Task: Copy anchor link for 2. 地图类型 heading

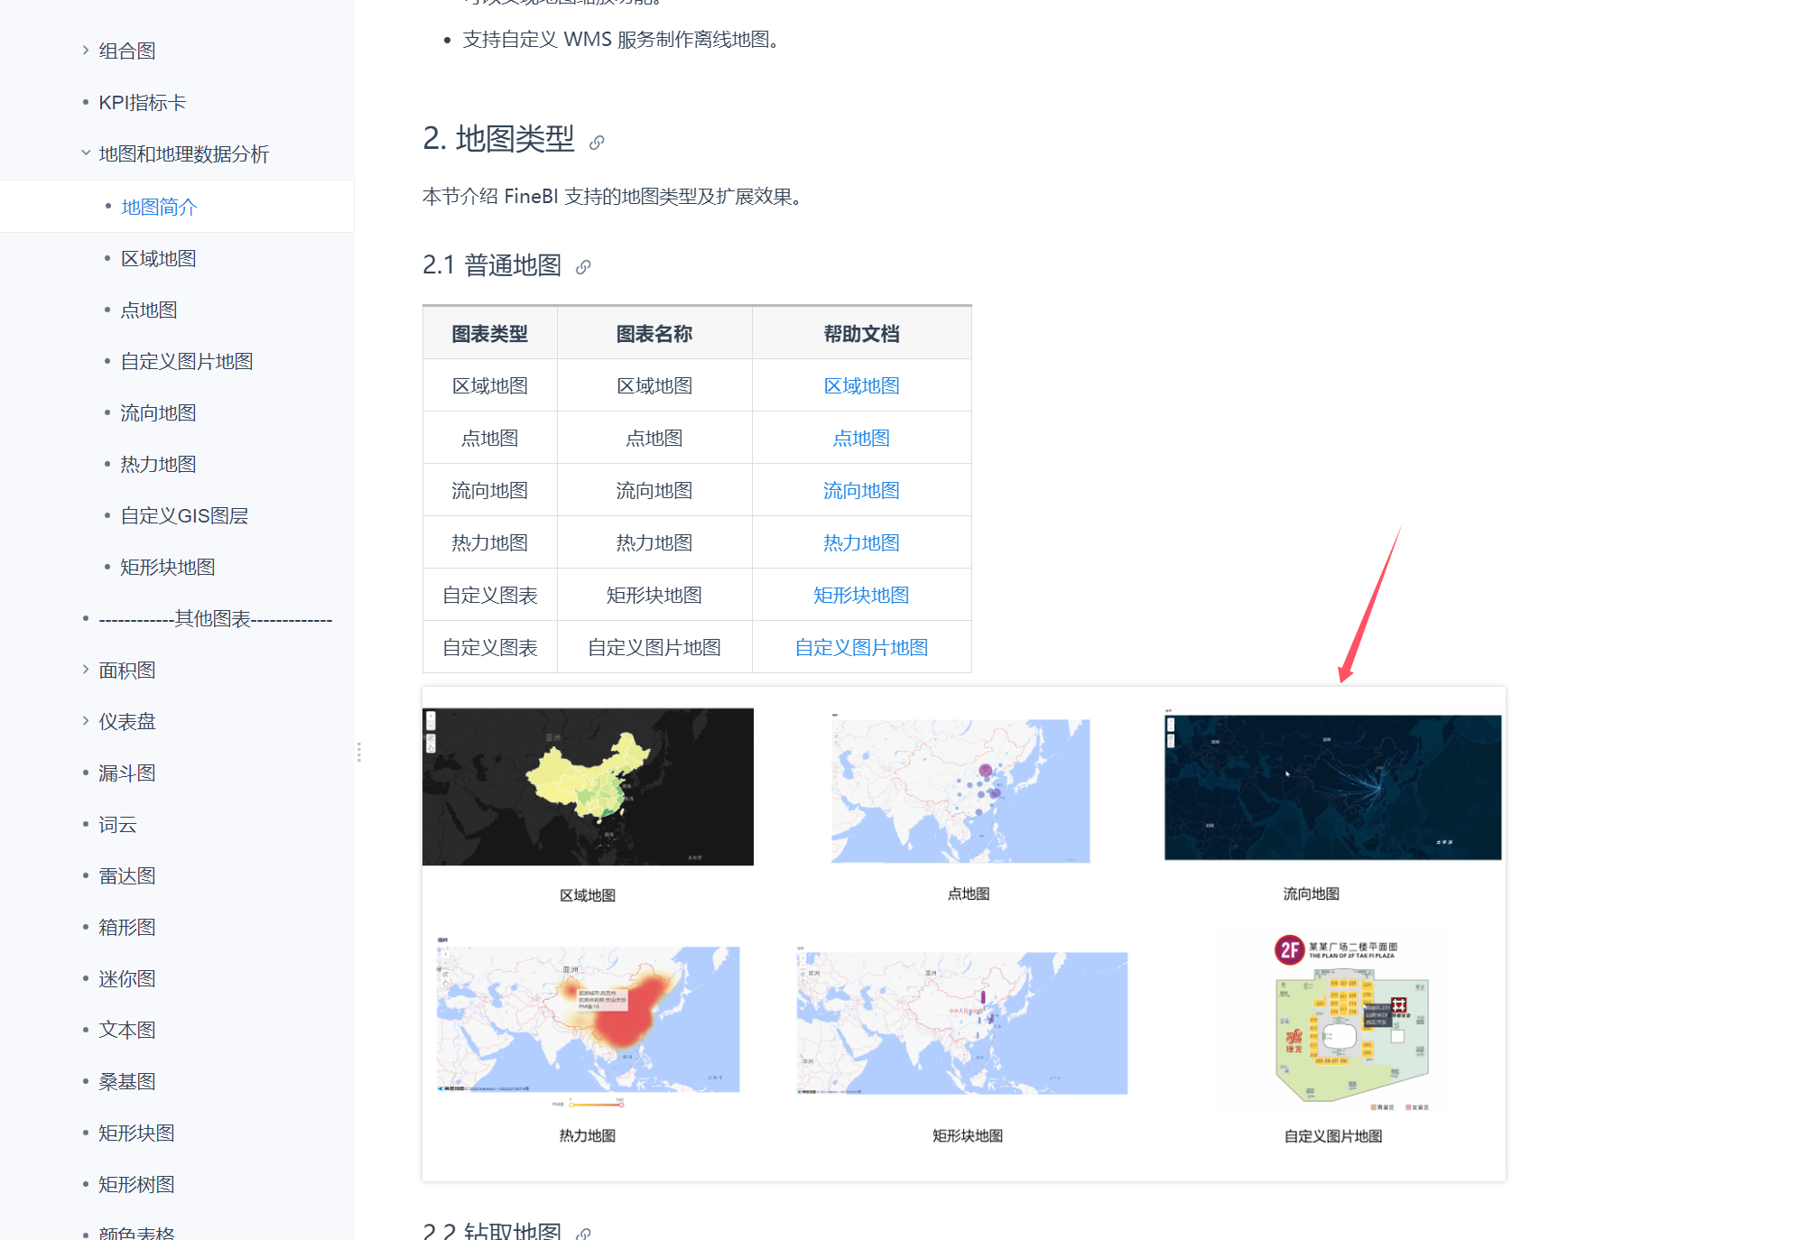Action: tap(597, 142)
